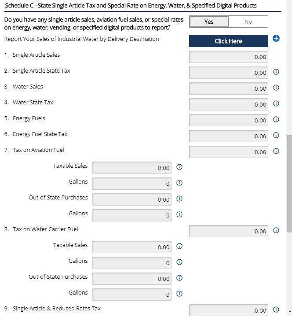292x317 pixels.
Task: Show info for aviation fuel Taxable Sales
Action: pyautogui.click(x=179, y=167)
